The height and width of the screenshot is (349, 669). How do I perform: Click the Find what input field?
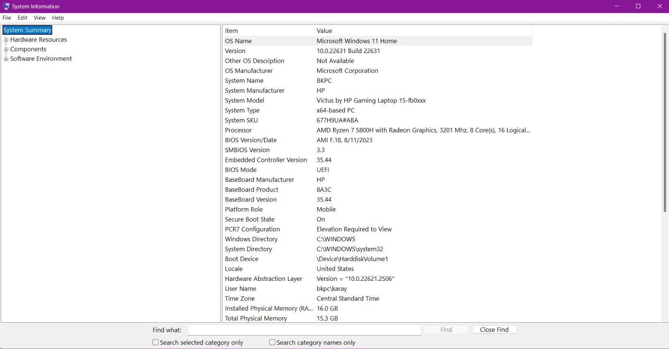tap(304, 330)
